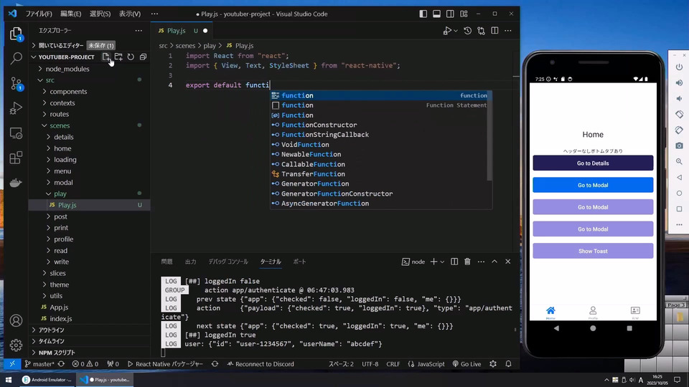This screenshot has width=689, height=387.
Task: Collapse the scenes folder
Action: coord(60,125)
